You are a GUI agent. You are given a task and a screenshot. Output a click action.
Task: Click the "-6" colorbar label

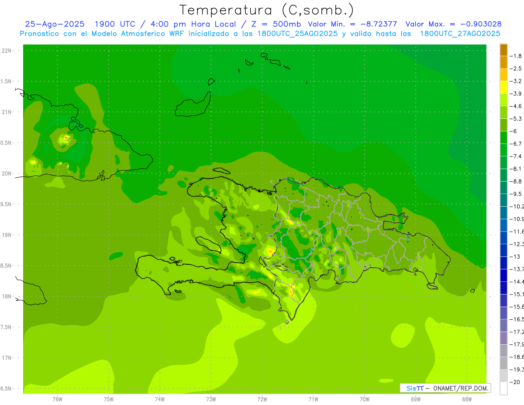coord(514,131)
